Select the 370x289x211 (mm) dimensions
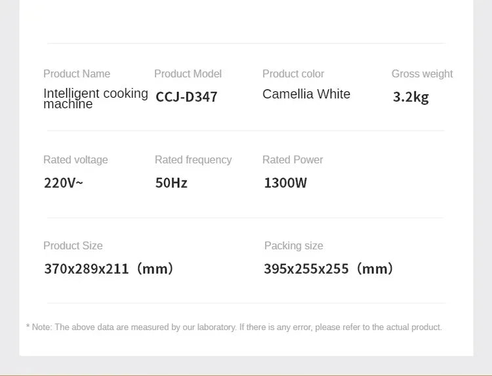Viewport: 492px width, 376px height. coord(109,268)
